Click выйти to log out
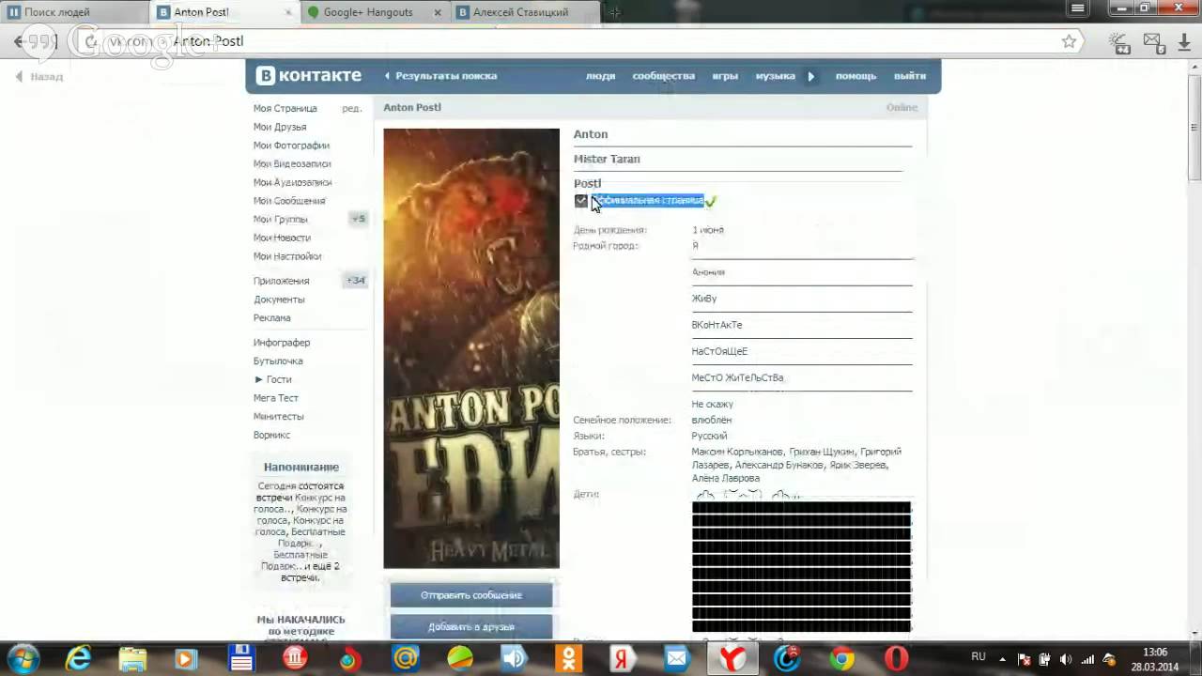The image size is (1202, 676). tap(910, 76)
